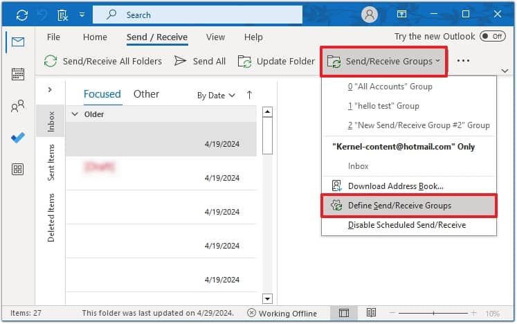Image resolution: width=517 pixels, height=324 pixels.
Task: Click the 10% zoom level text
Action: pos(492,314)
